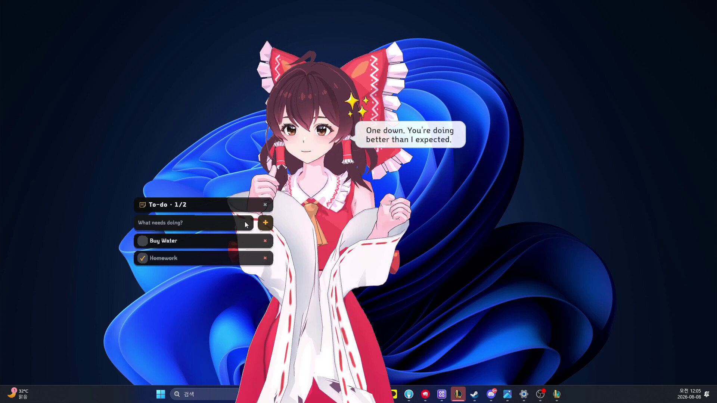Open the teal League client icon on the far right of the taskbar
Image resolution: width=717 pixels, height=403 pixels.
(x=557, y=394)
